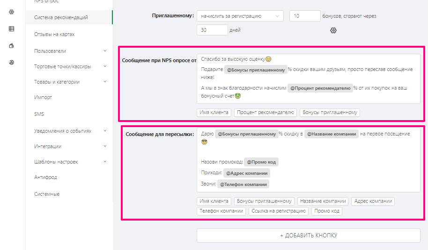Expand Товары и категории section

(x=69, y=82)
